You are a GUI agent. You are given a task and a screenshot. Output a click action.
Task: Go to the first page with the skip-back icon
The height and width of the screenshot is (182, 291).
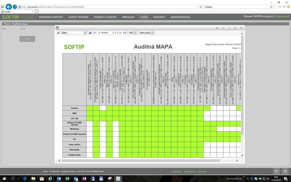pyautogui.click(x=94, y=32)
